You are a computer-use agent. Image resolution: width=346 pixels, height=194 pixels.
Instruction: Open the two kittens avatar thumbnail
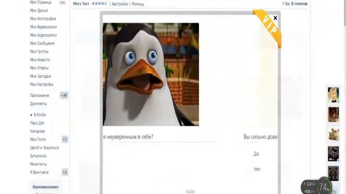click(x=333, y=134)
